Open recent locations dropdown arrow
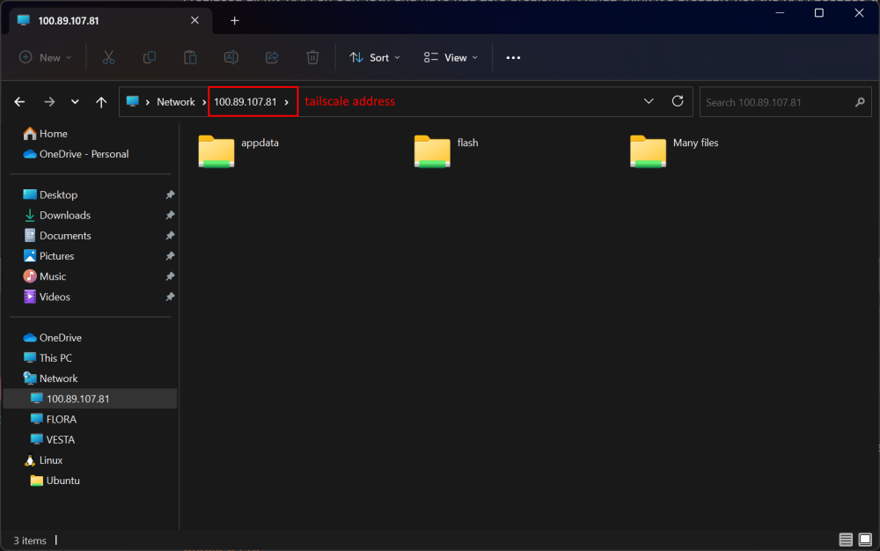 75,101
